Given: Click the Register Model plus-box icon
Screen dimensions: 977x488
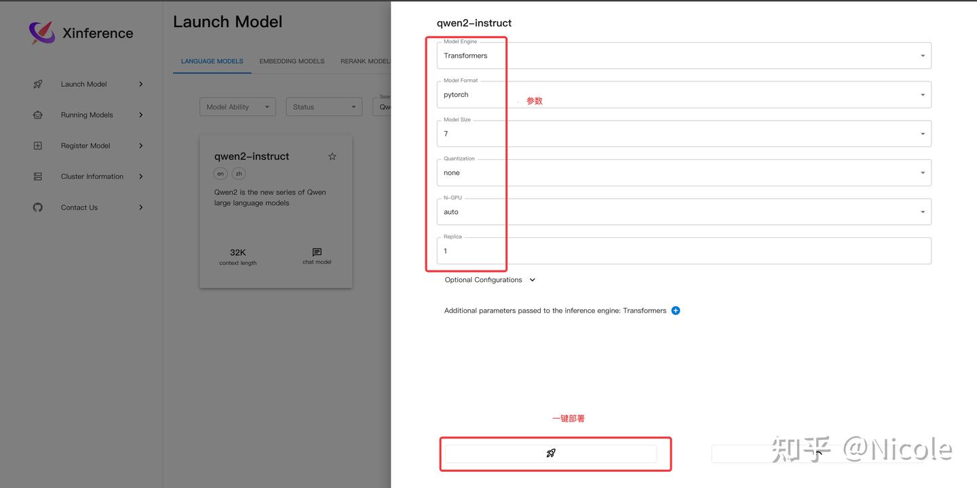Looking at the screenshot, I should coord(38,146).
